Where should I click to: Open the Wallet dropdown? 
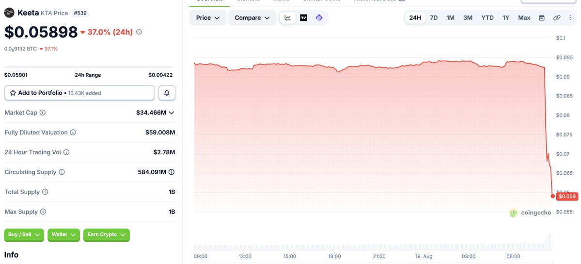click(64, 235)
